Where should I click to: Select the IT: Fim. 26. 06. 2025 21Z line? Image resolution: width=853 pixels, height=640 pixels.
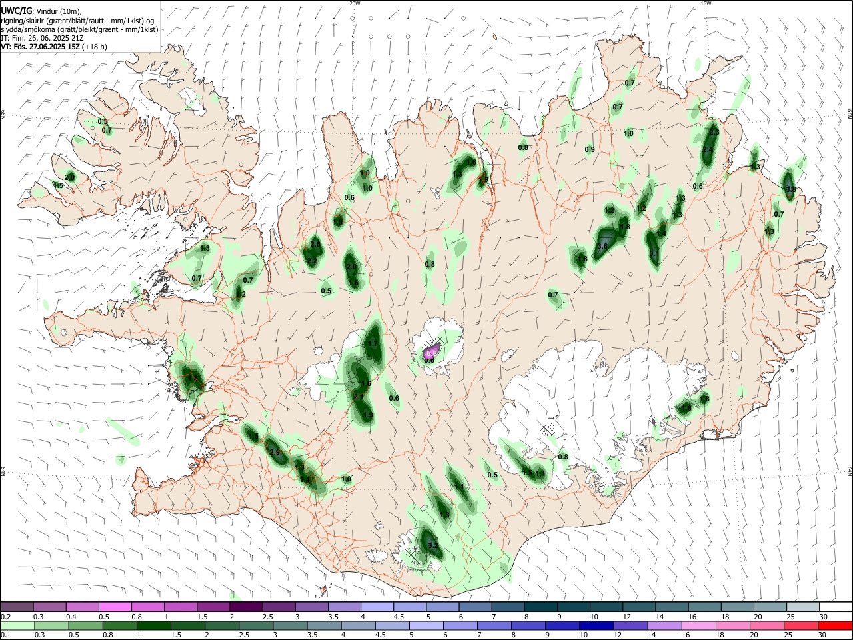42,38
